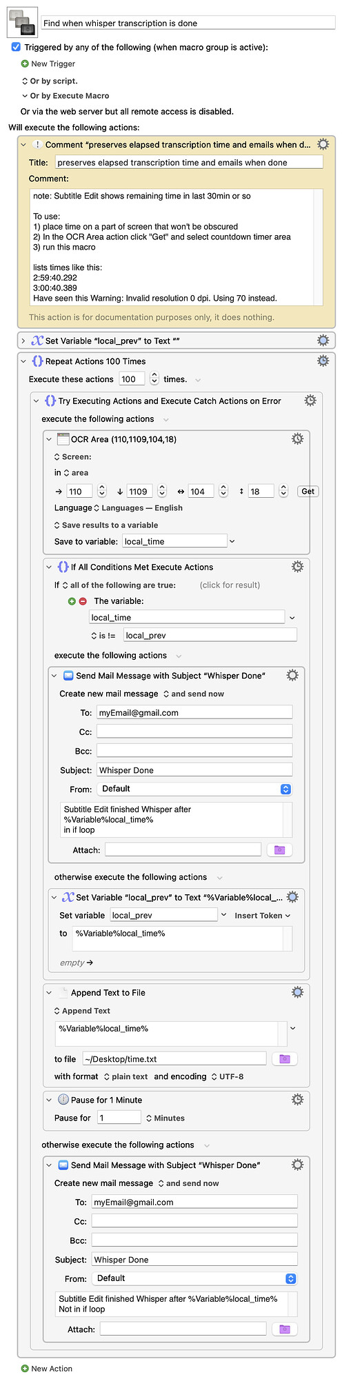This screenshot has height=1379, width=342.
Task: Open the plain text format popup
Action: click(126, 1076)
